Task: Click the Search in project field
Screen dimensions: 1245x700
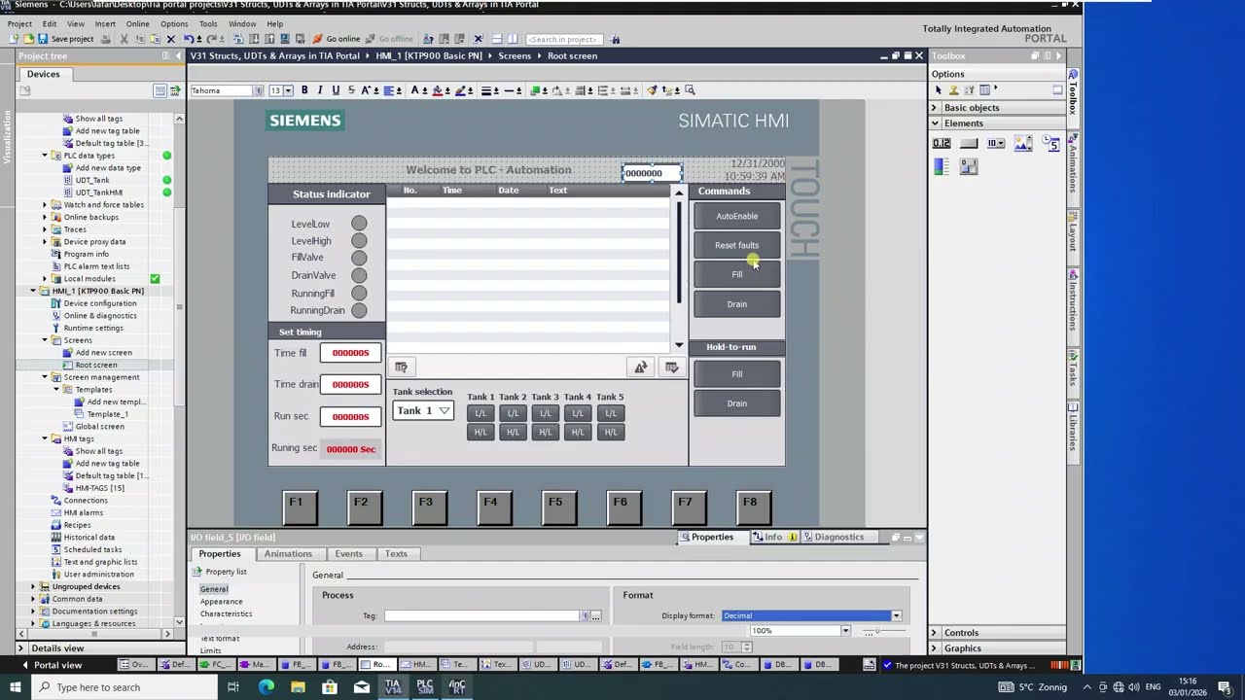Action: [x=564, y=39]
